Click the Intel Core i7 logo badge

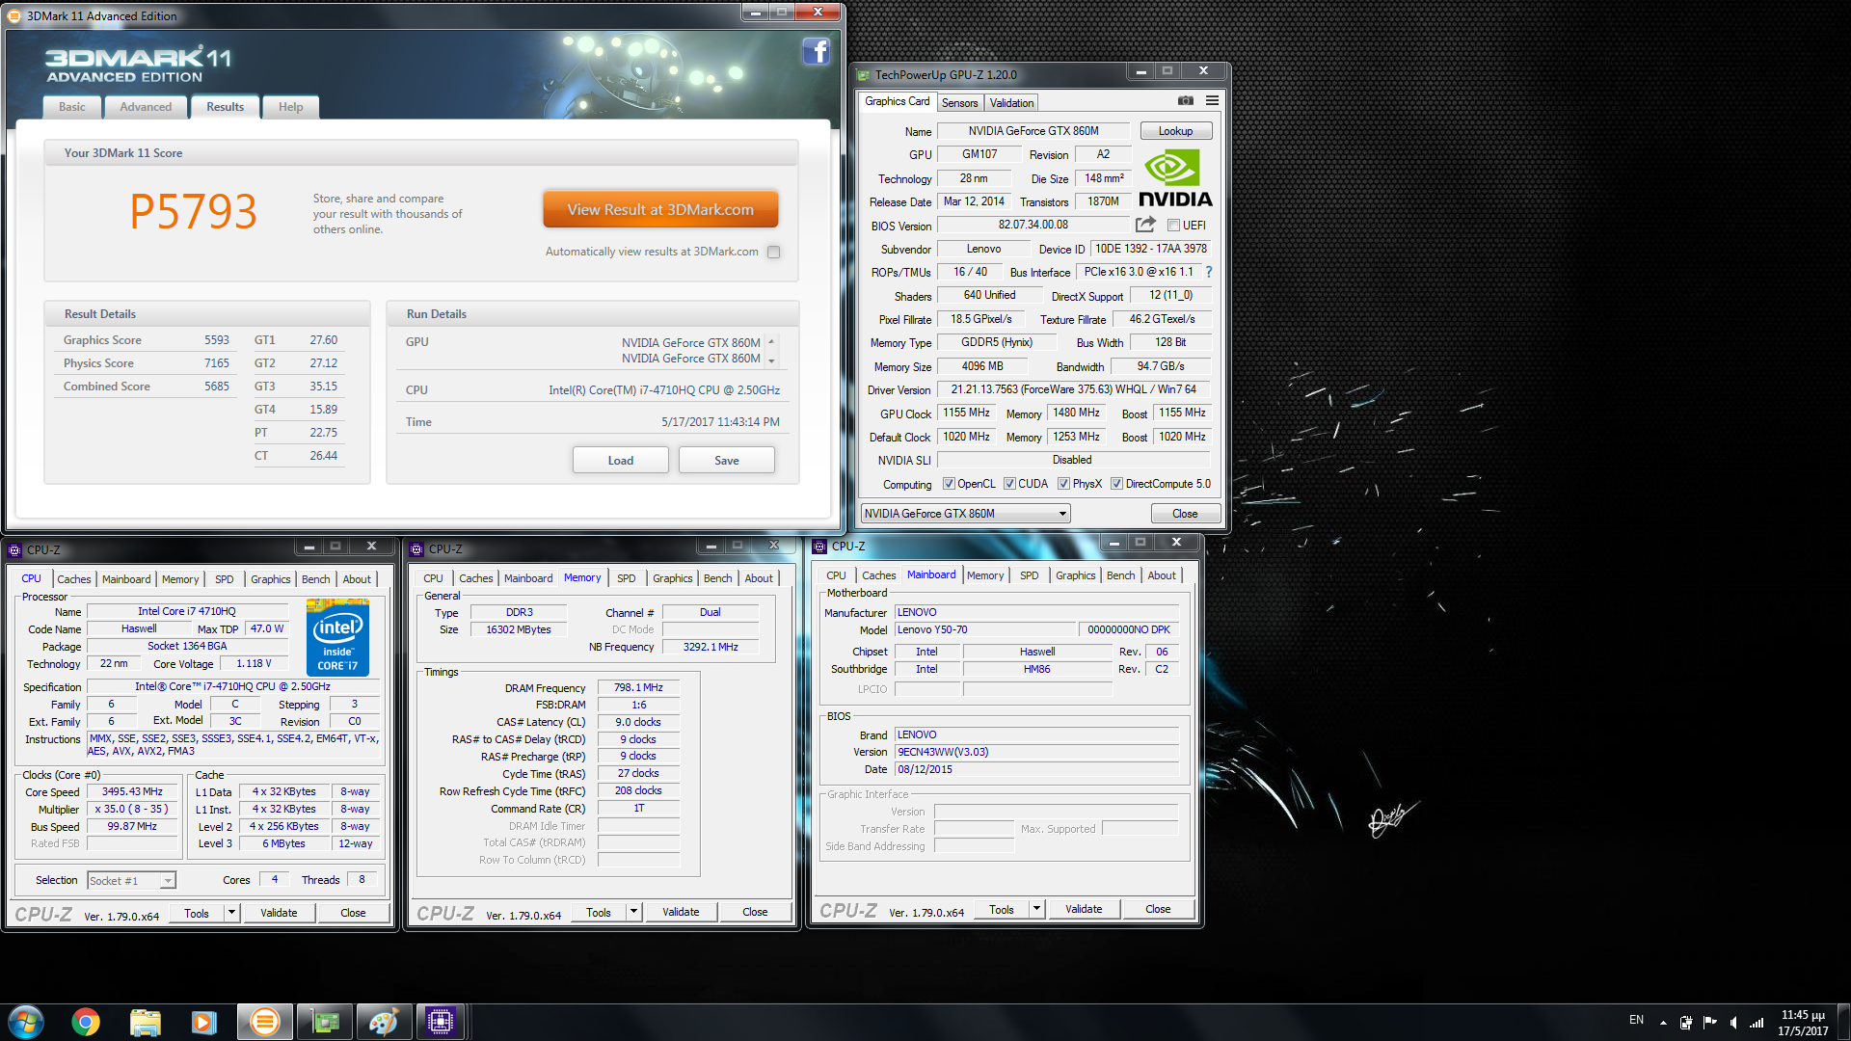pos(337,637)
